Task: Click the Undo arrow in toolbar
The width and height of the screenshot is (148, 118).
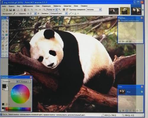Action: 36,10
